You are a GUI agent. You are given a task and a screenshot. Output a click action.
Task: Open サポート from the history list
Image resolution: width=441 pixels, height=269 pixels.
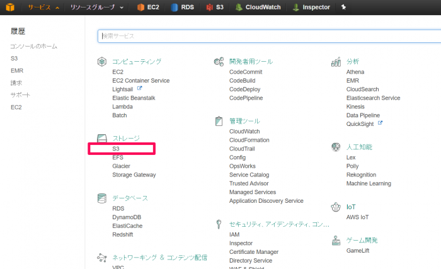tap(20, 95)
